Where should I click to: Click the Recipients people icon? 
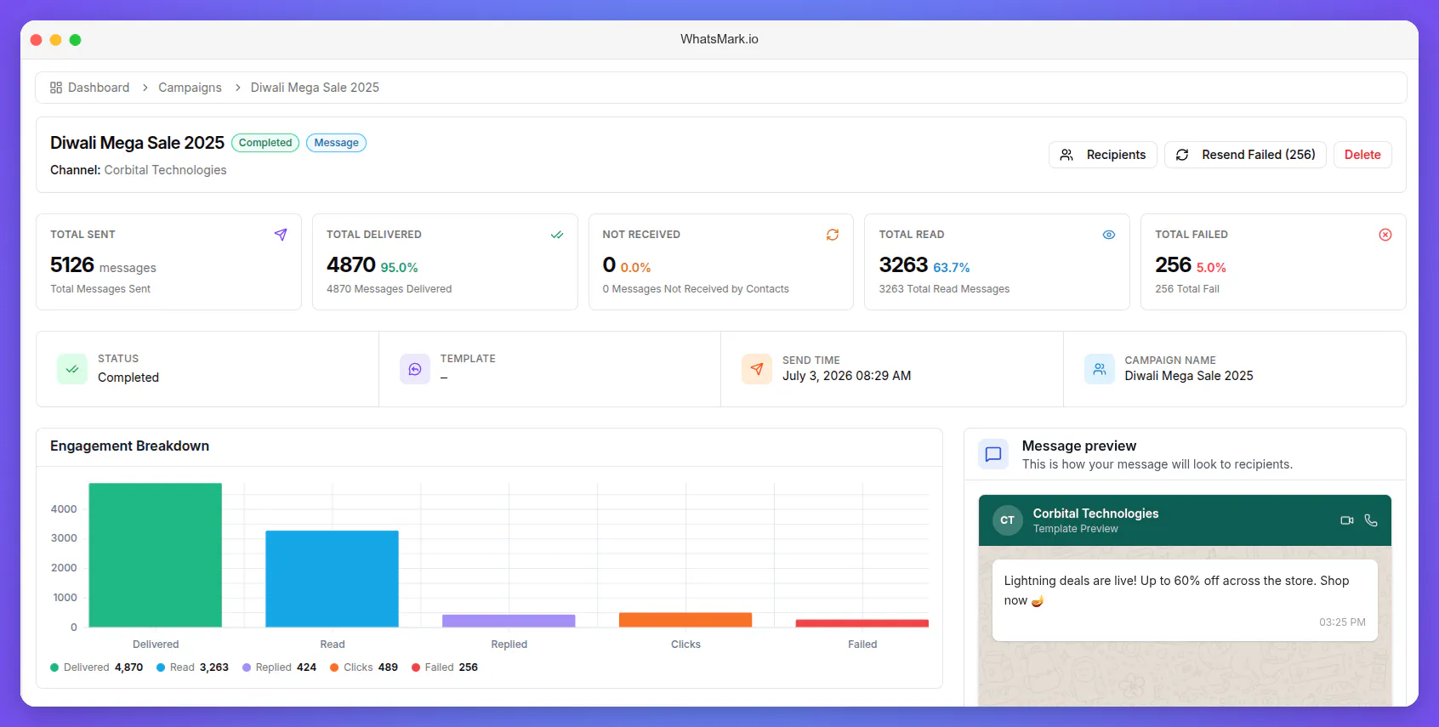pyautogui.click(x=1066, y=155)
